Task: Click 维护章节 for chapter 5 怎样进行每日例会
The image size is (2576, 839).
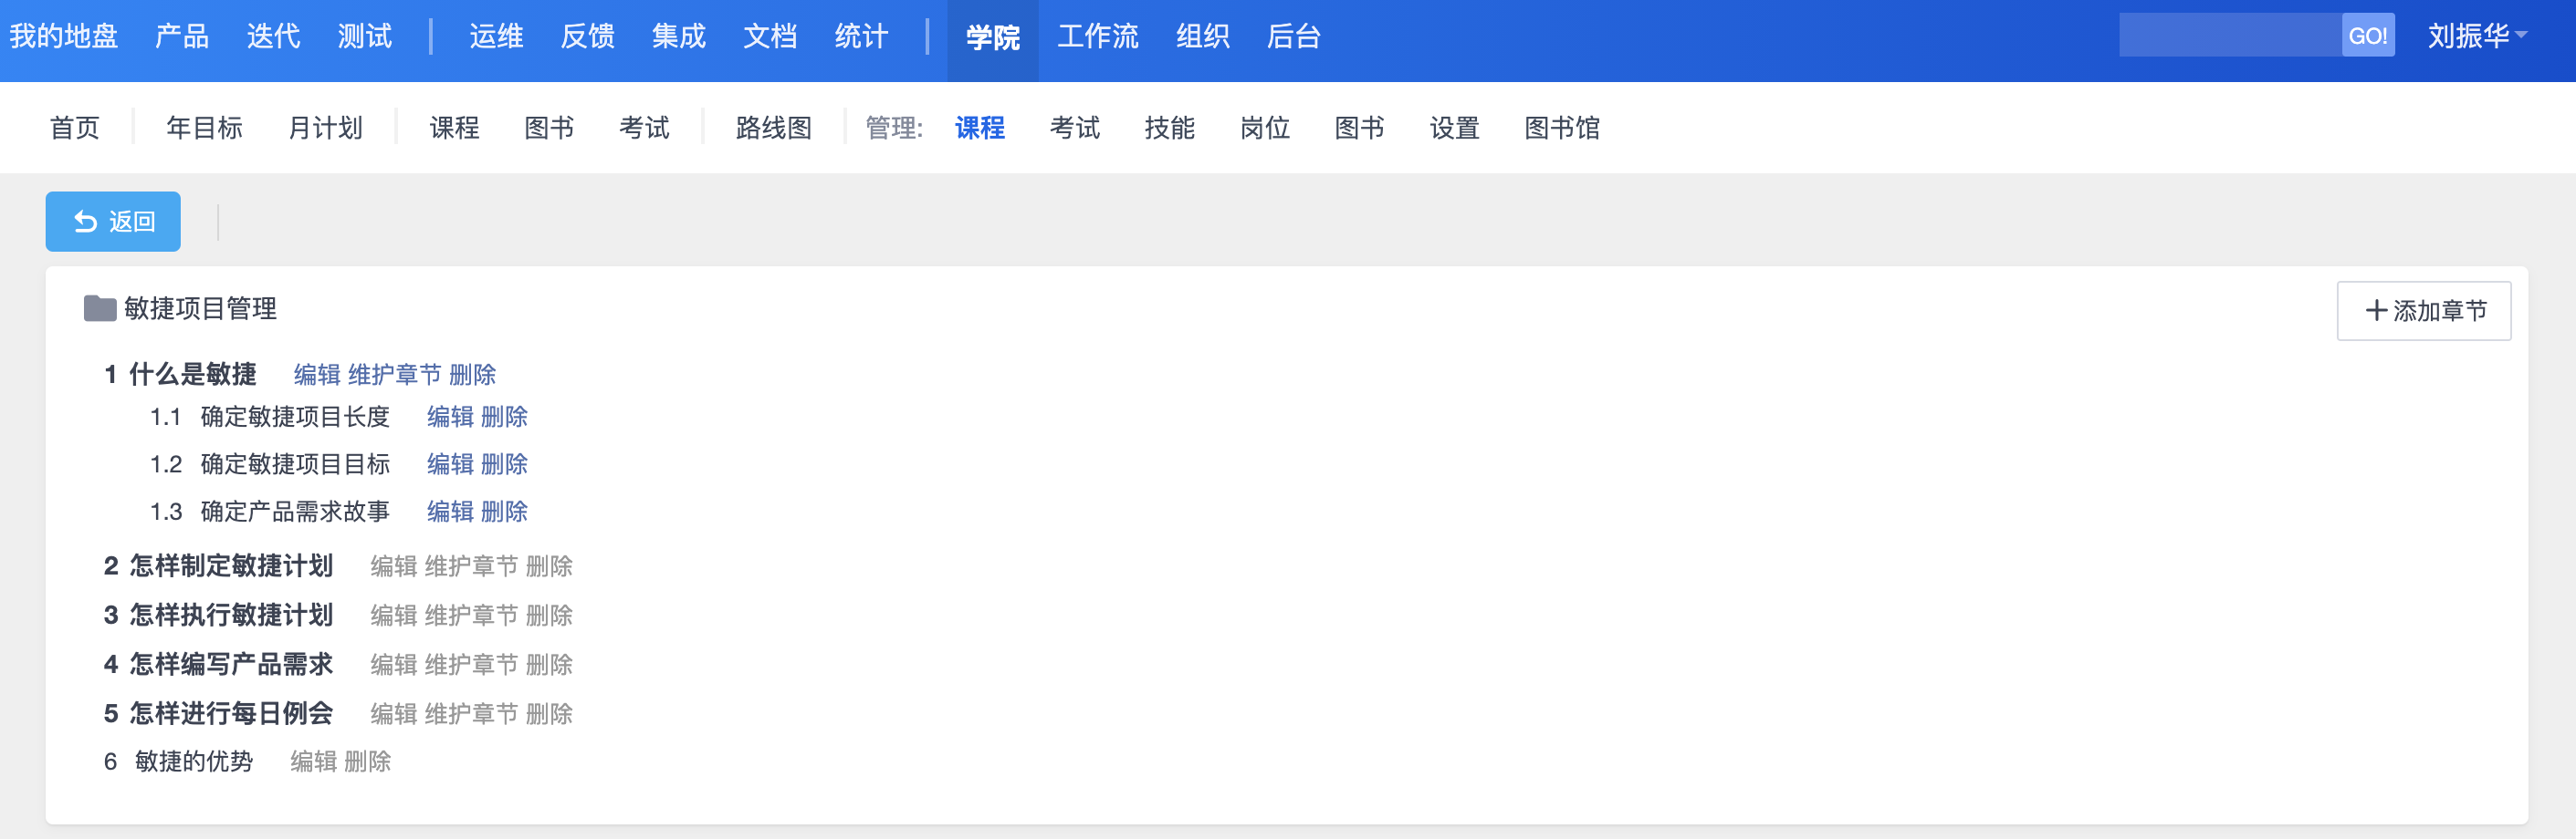Action: coord(472,714)
